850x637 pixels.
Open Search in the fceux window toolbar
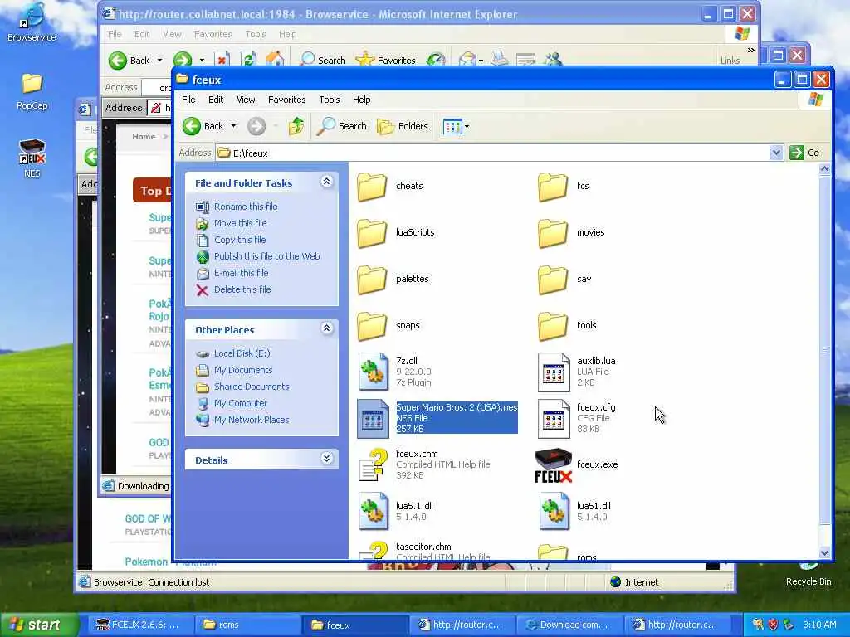coord(341,126)
